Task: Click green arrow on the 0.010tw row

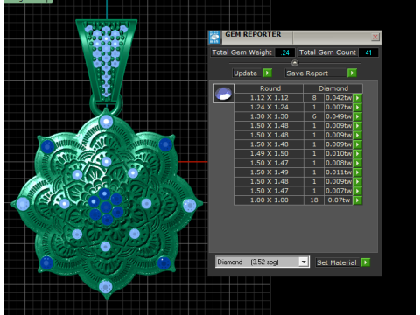Action: (x=357, y=153)
